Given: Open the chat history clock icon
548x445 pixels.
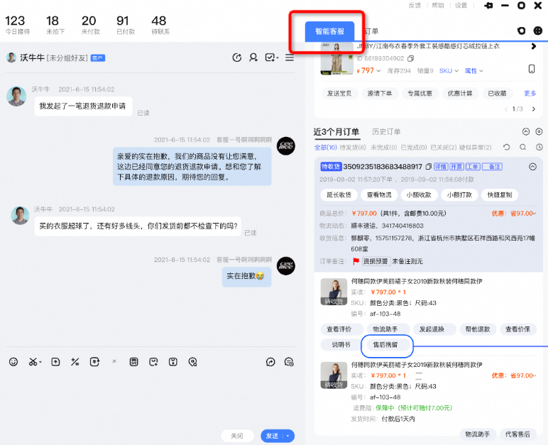Looking at the screenshot, I should pos(289,362).
